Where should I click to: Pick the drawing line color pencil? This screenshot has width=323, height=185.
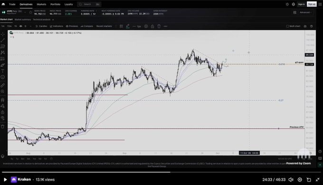pos(128,26)
